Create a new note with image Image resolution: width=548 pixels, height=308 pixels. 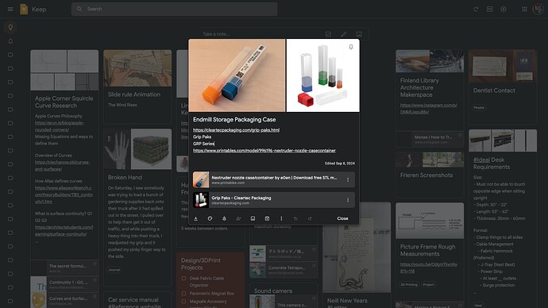pyautogui.click(x=359, y=34)
